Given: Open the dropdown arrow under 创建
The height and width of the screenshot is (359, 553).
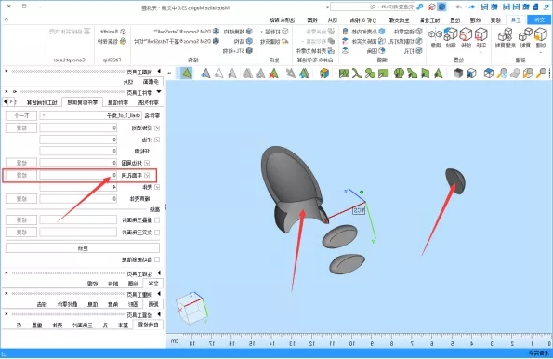Looking at the screenshot, I should pyautogui.click(x=540, y=53).
